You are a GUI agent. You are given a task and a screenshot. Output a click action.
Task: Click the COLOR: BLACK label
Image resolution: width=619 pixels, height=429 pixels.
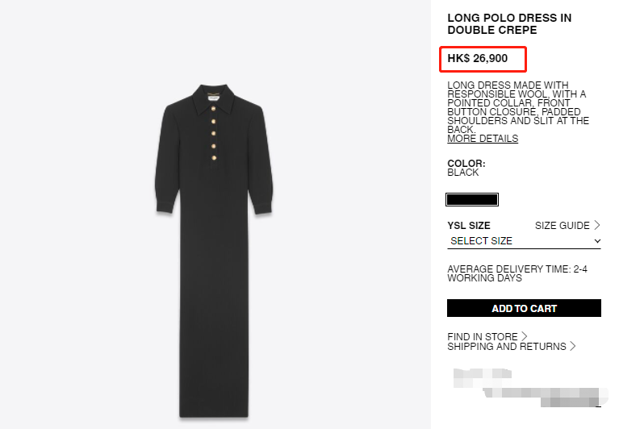point(466,168)
